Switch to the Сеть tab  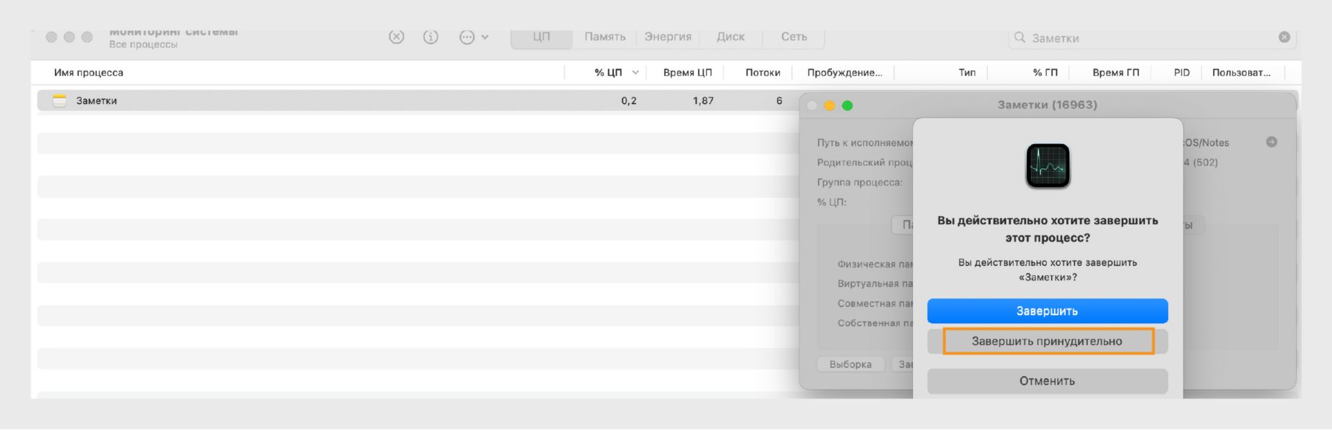[x=794, y=37]
